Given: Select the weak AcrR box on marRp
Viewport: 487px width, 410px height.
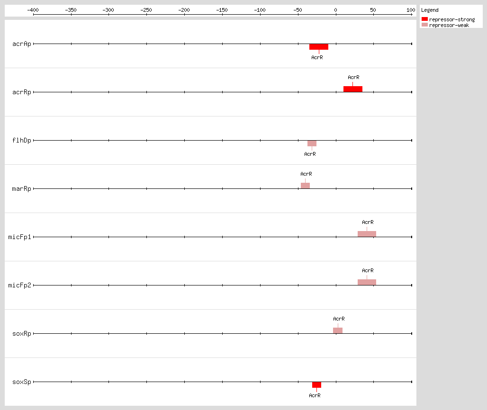Looking at the screenshot, I should pyautogui.click(x=305, y=186).
